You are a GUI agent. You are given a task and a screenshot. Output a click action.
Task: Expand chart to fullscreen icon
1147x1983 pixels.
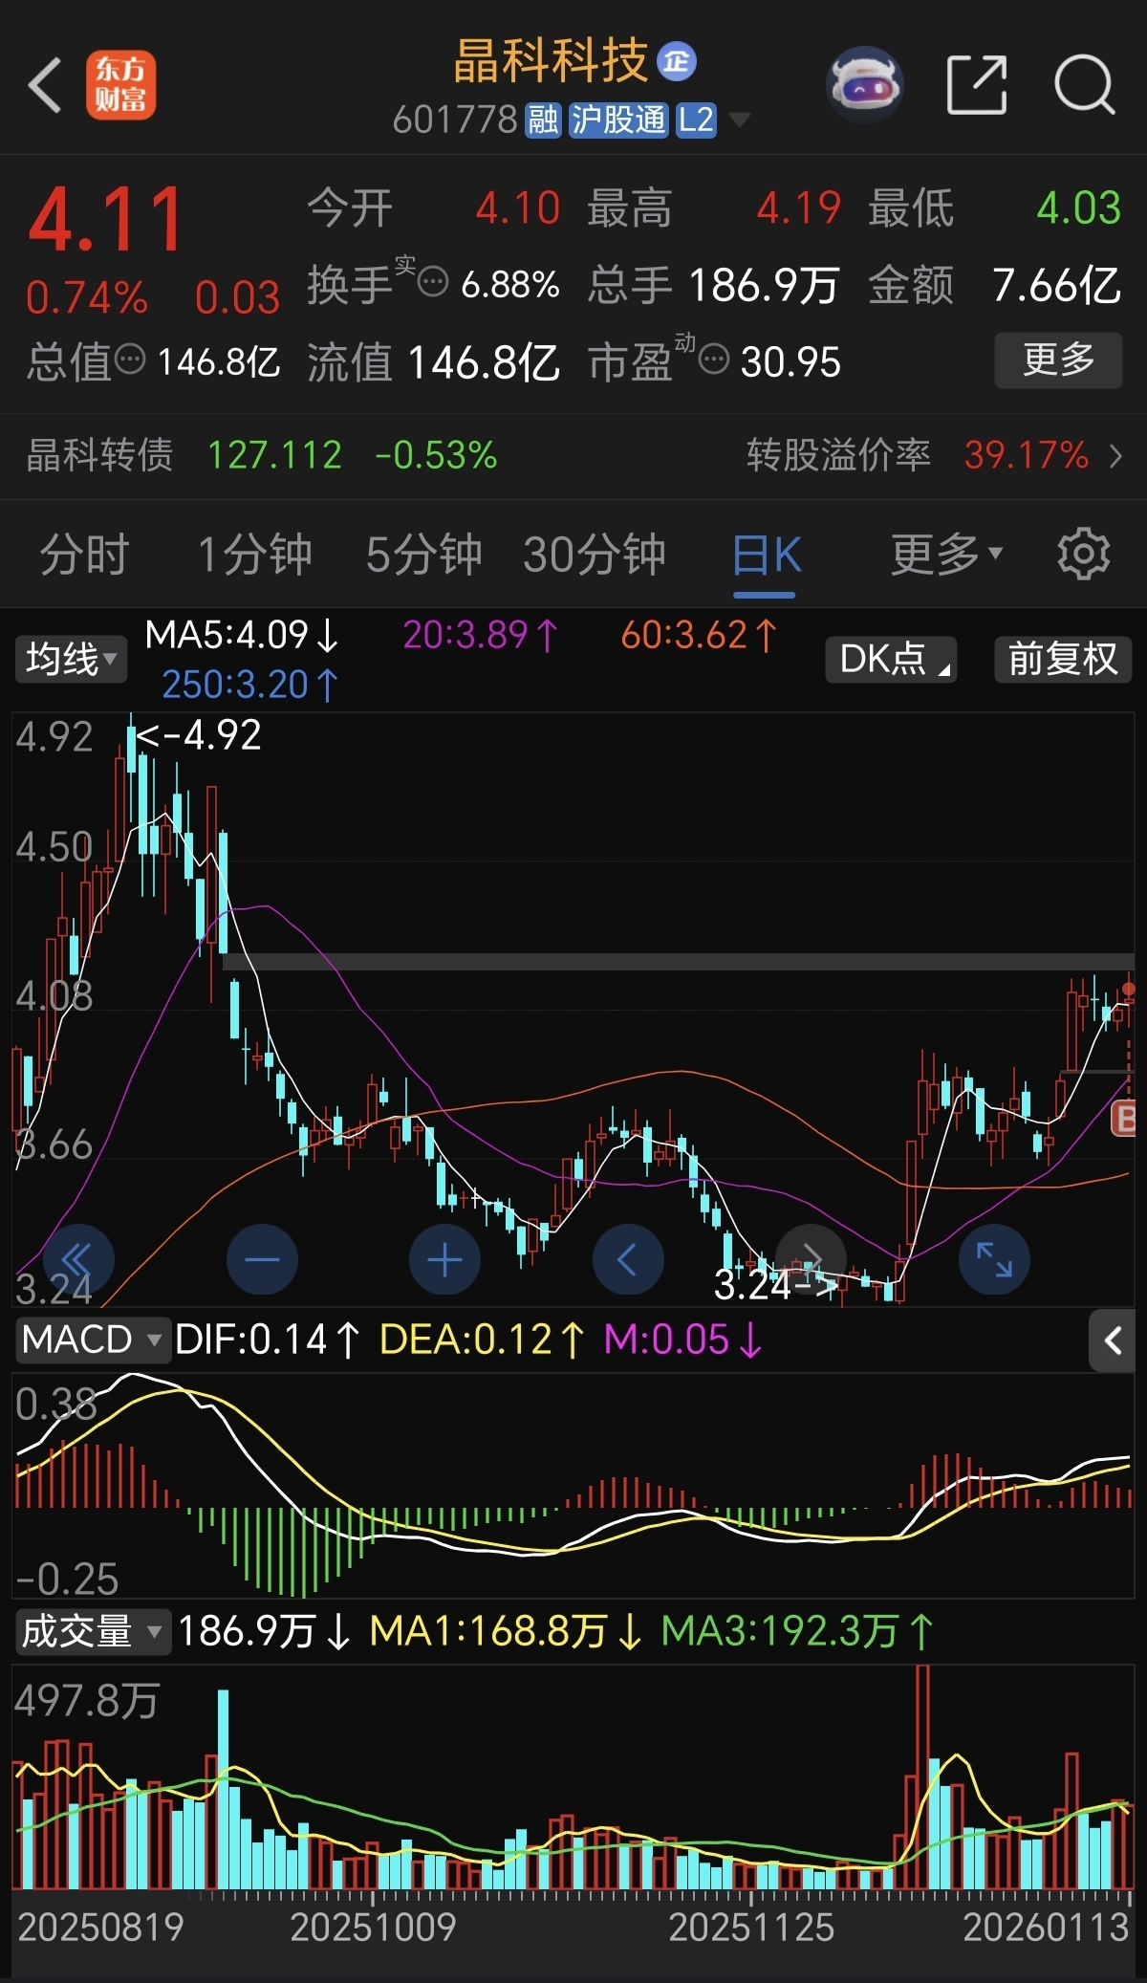994,1259
